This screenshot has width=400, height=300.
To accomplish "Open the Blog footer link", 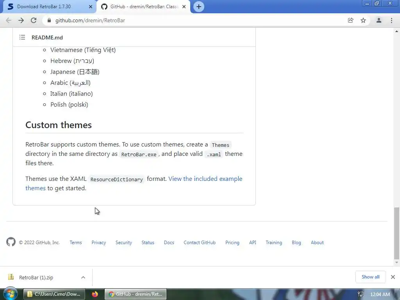I will tap(296, 243).
